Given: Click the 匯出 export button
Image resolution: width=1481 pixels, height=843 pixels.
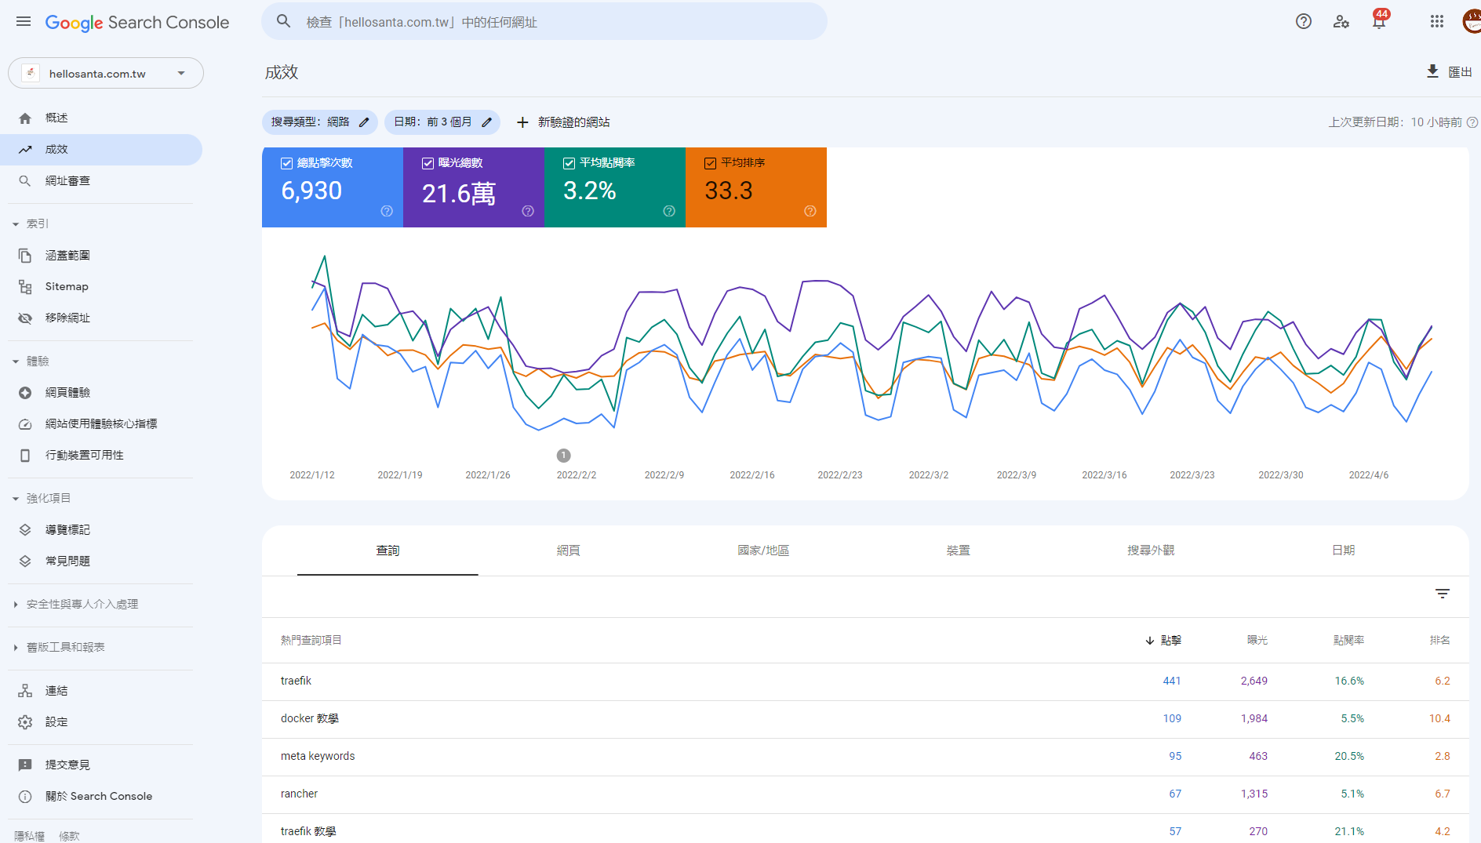Looking at the screenshot, I should [x=1449, y=71].
